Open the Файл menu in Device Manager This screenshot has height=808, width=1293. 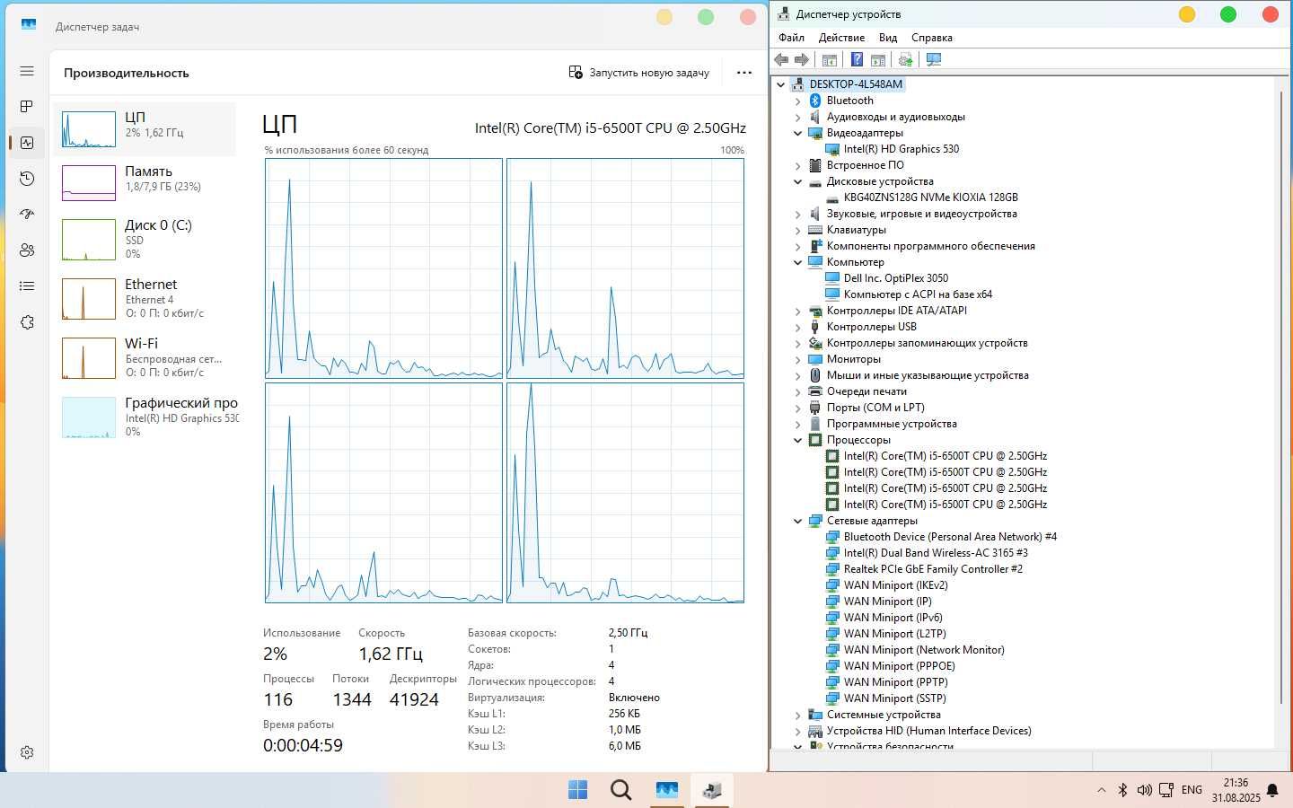click(x=791, y=38)
